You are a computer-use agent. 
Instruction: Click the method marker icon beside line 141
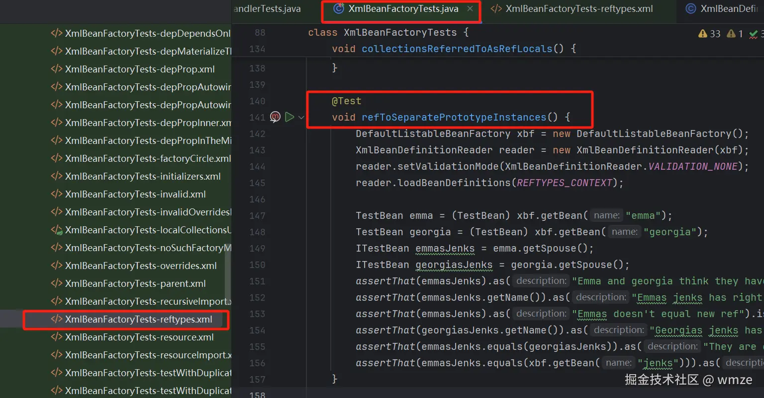point(275,117)
